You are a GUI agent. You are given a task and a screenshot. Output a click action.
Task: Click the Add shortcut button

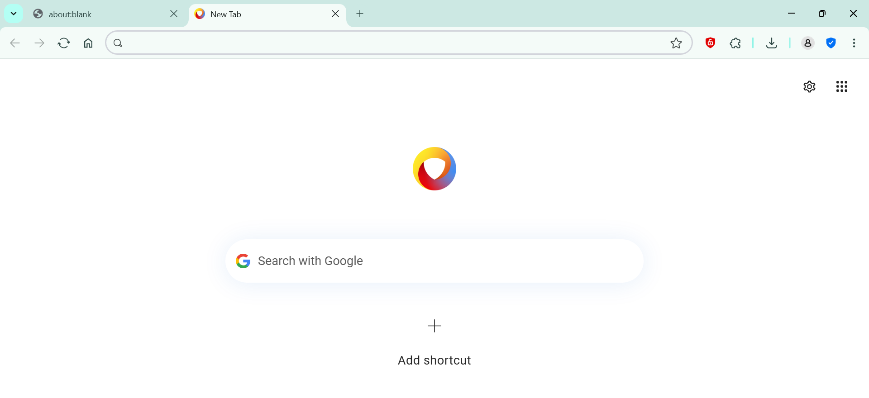click(434, 341)
